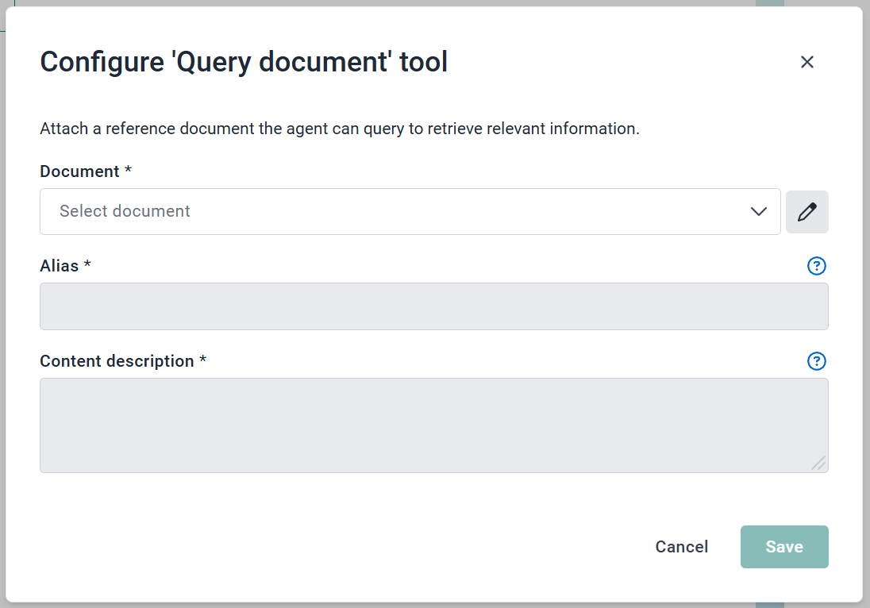Click the asterisk after Content description
This screenshot has height=608, width=870.
tap(202, 360)
